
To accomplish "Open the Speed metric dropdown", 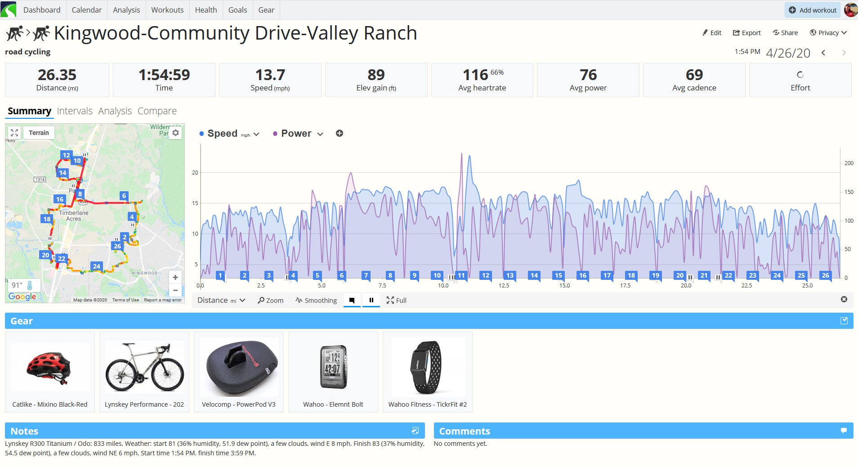I will [229, 134].
